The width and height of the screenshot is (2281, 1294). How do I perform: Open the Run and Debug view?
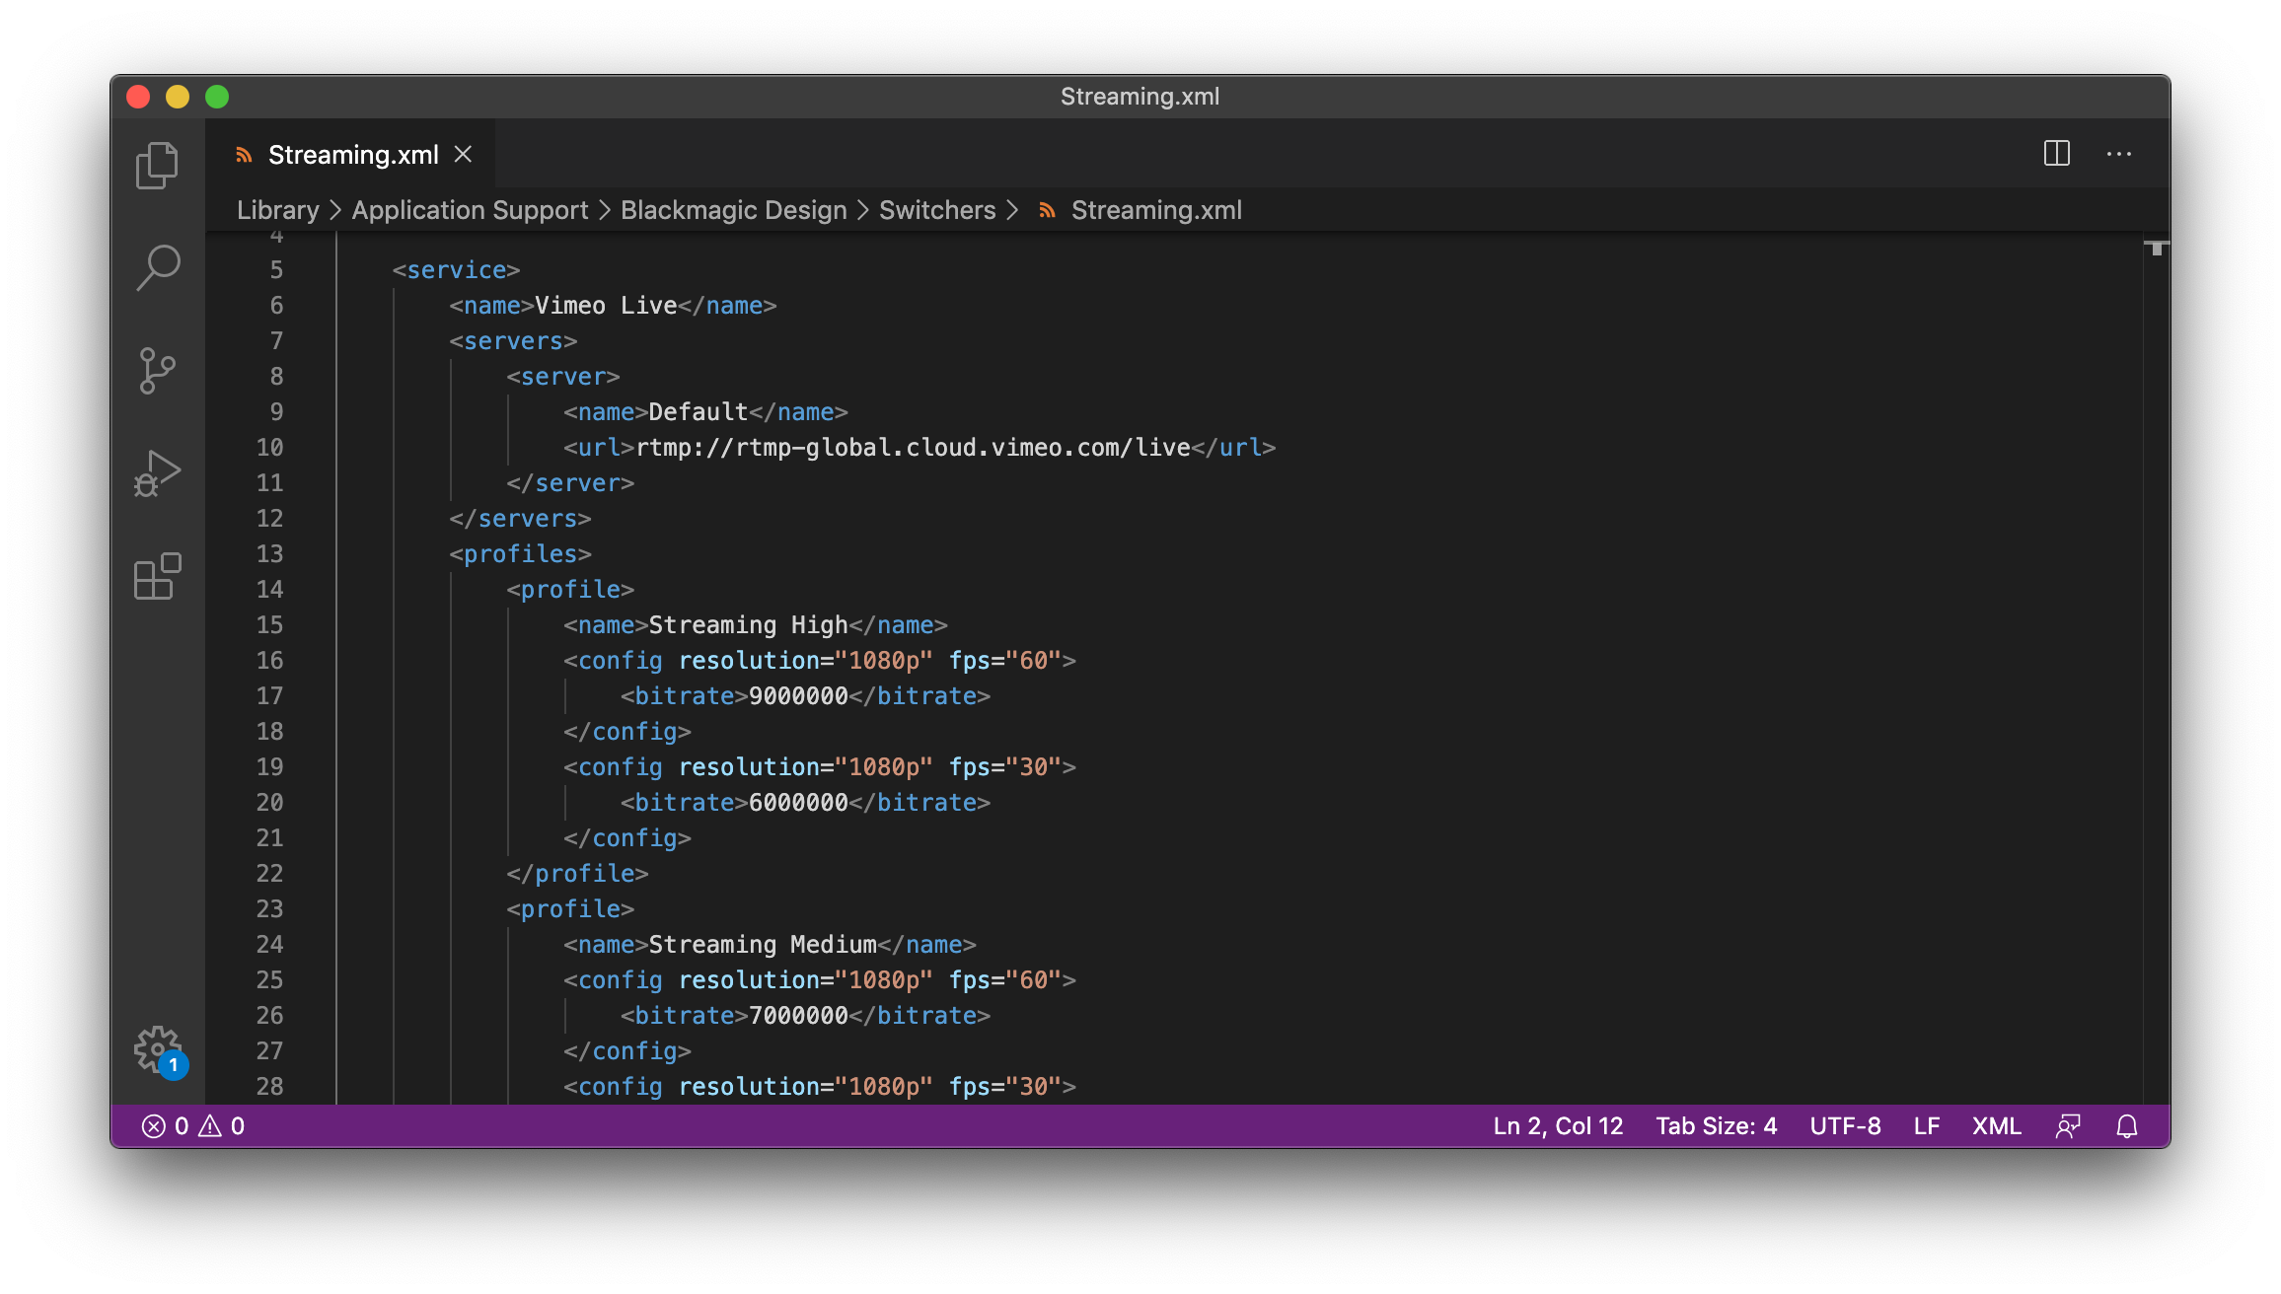158,473
